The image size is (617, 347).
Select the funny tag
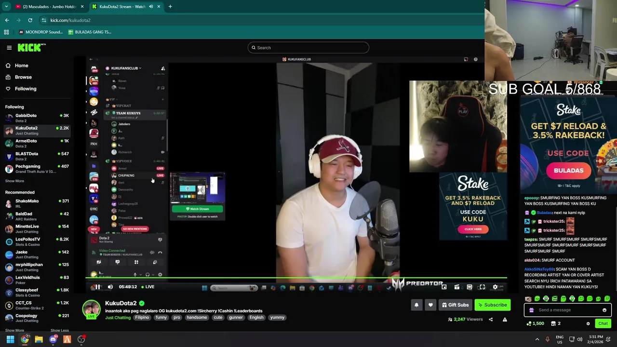pyautogui.click(x=161, y=318)
